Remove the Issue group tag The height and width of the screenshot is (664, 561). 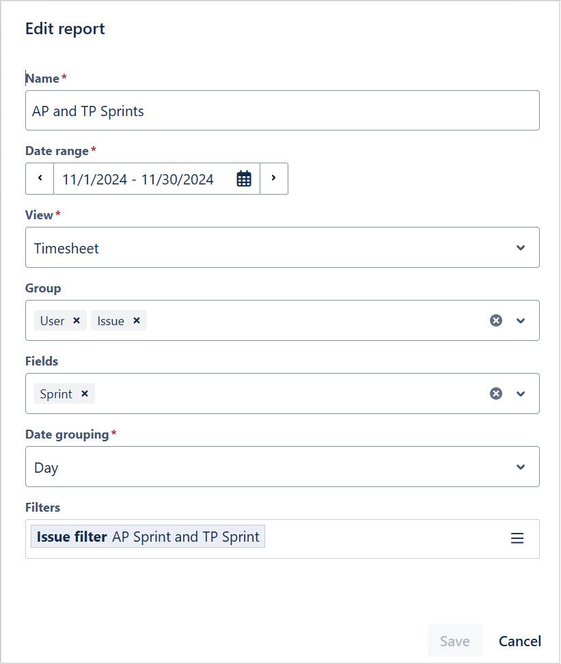(x=137, y=320)
